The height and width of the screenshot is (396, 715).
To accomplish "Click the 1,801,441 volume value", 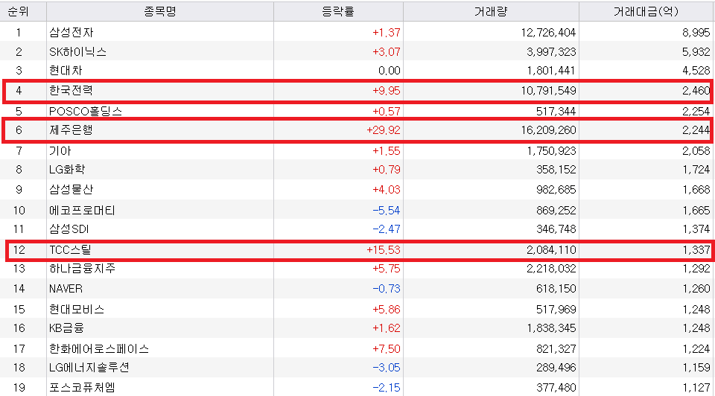I will pos(551,71).
